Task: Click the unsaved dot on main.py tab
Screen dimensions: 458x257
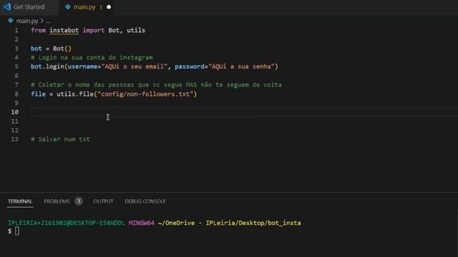Action: [x=109, y=6]
